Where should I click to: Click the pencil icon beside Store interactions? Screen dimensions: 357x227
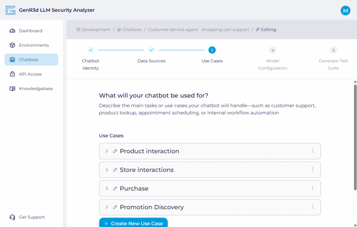(x=115, y=170)
